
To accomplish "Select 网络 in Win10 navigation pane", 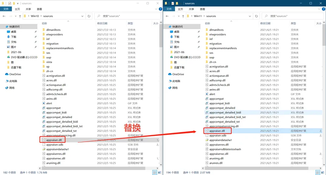I will pyautogui.click(x=12, y=88).
